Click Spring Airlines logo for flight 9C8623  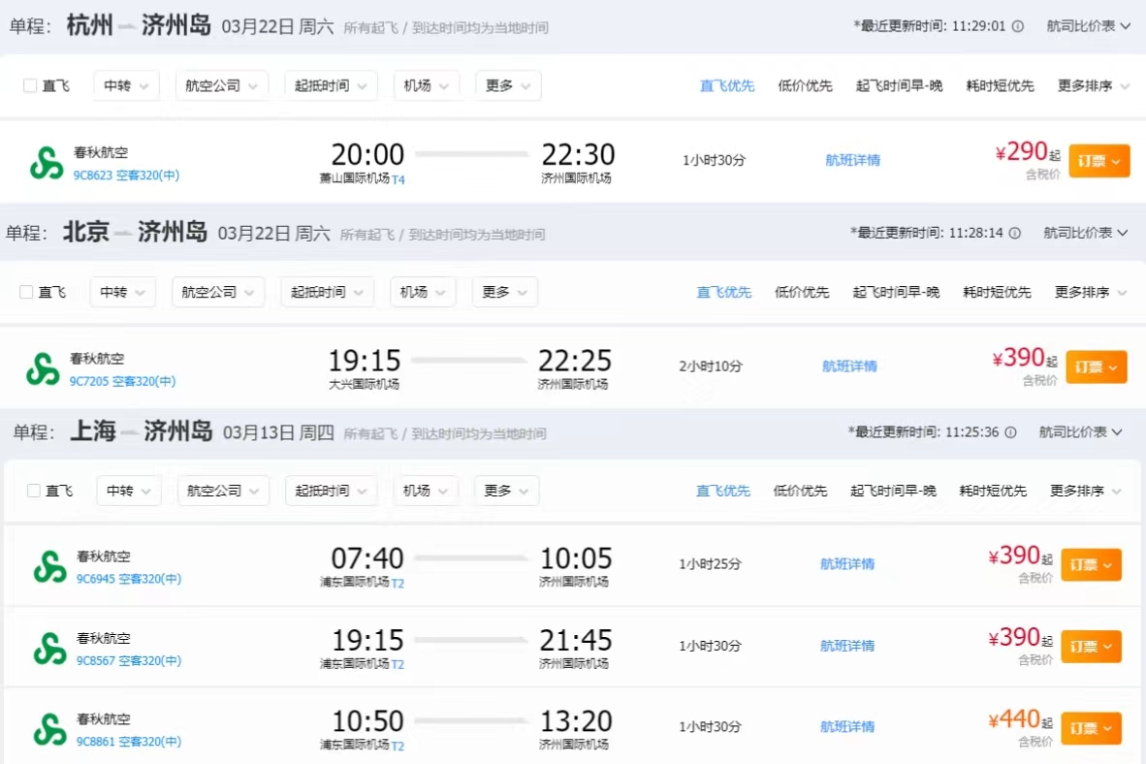[x=46, y=163]
